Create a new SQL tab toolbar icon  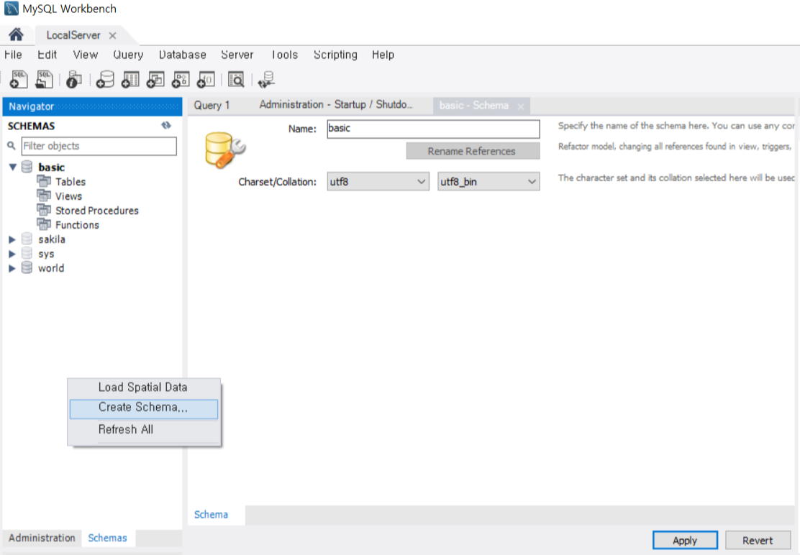coord(19,80)
